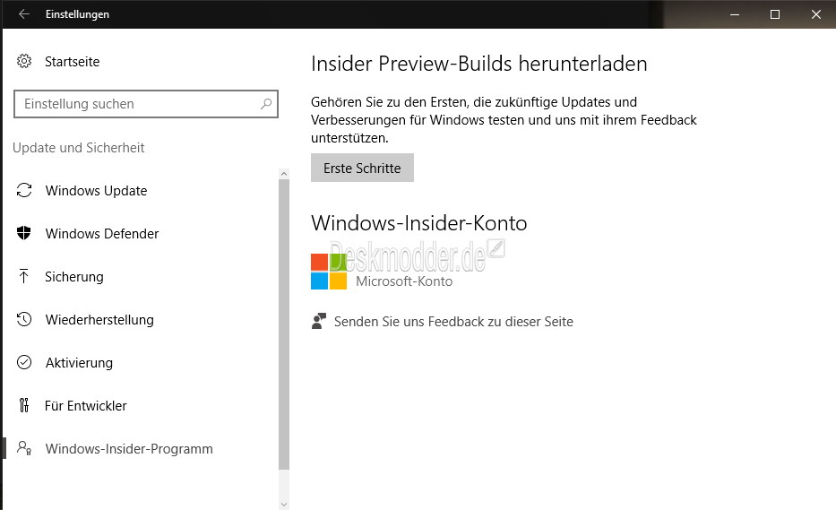Click the sidebar scrollbar down arrow
Image resolution: width=836 pixels, height=510 pixels.
[x=284, y=504]
